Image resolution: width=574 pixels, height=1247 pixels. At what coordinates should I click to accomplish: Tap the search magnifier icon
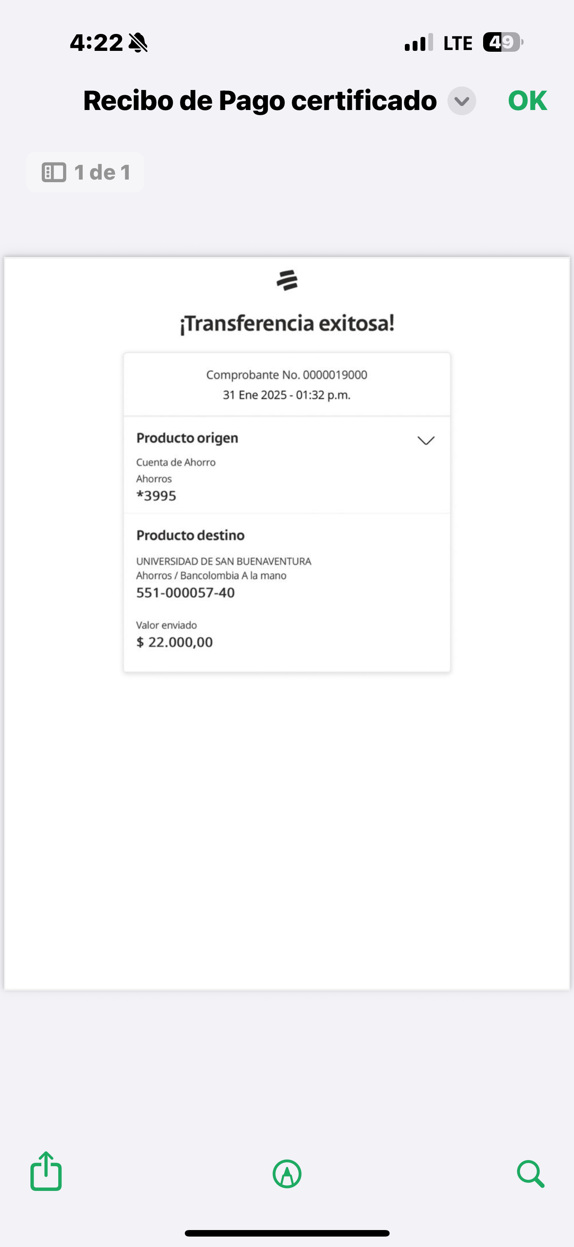point(531,1174)
